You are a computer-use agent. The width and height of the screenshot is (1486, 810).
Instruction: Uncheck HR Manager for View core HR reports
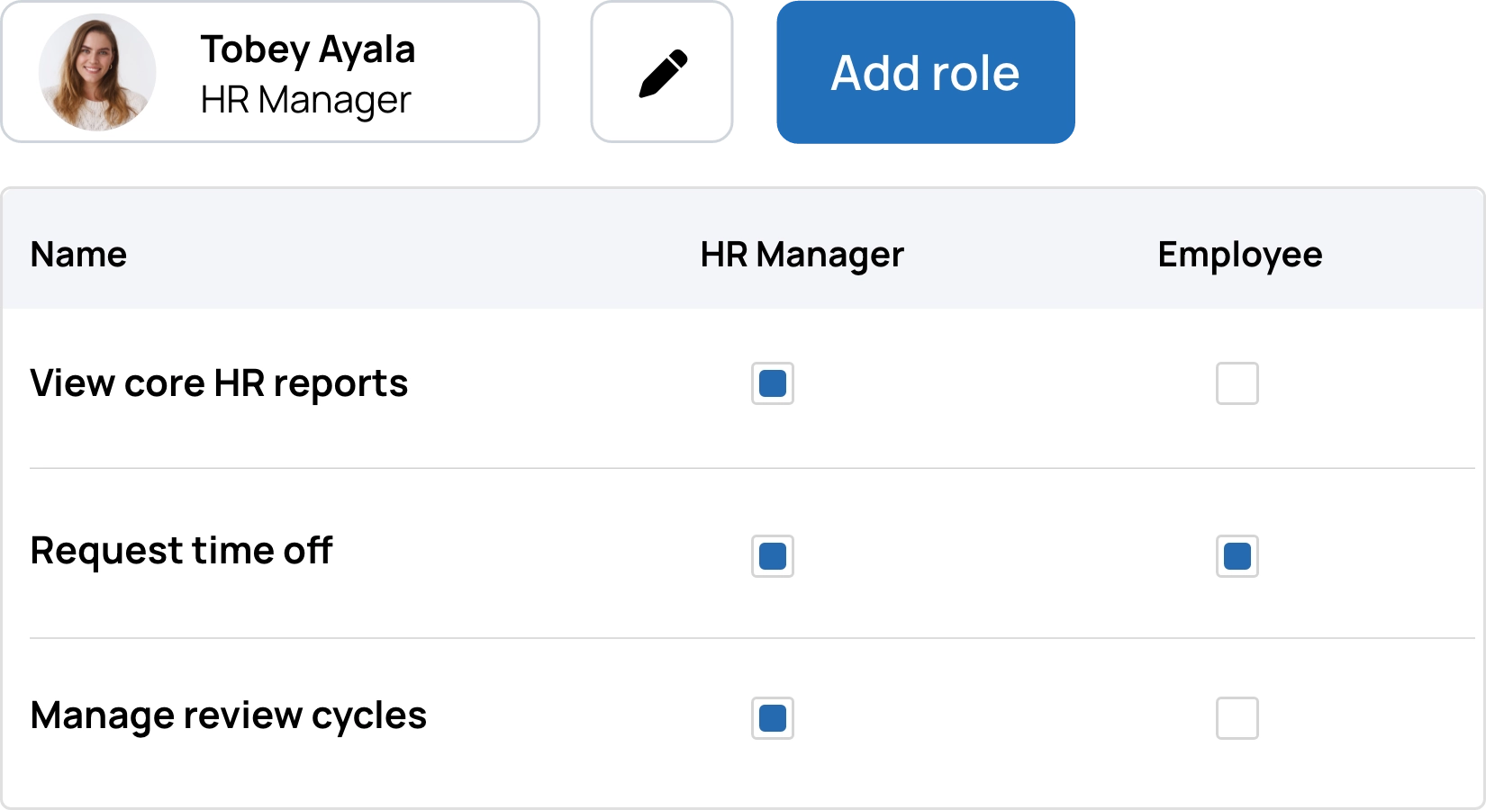[773, 383]
